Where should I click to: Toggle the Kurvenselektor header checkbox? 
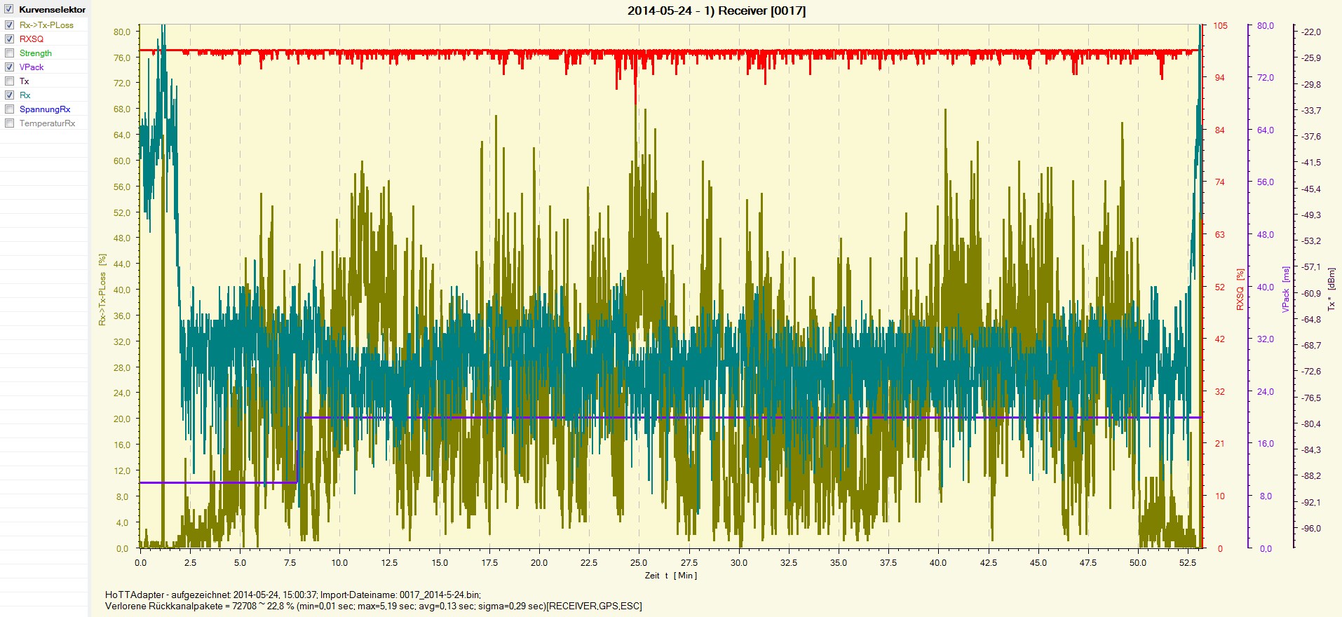[x=9, y=10]
